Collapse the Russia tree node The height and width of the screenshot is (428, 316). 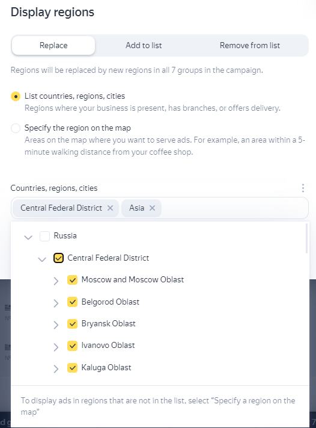click(28, 237)
